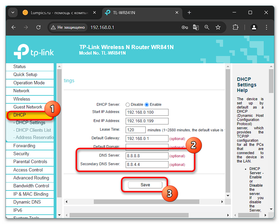Click the help panel scroll-down arrow
Screen dimensions: 280x224
[271, 209]
